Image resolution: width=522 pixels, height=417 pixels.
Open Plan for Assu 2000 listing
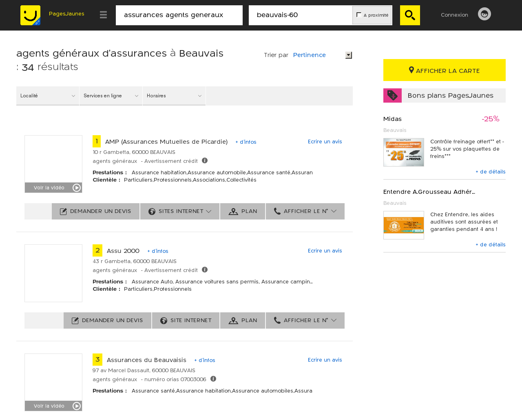click(243, 320)
